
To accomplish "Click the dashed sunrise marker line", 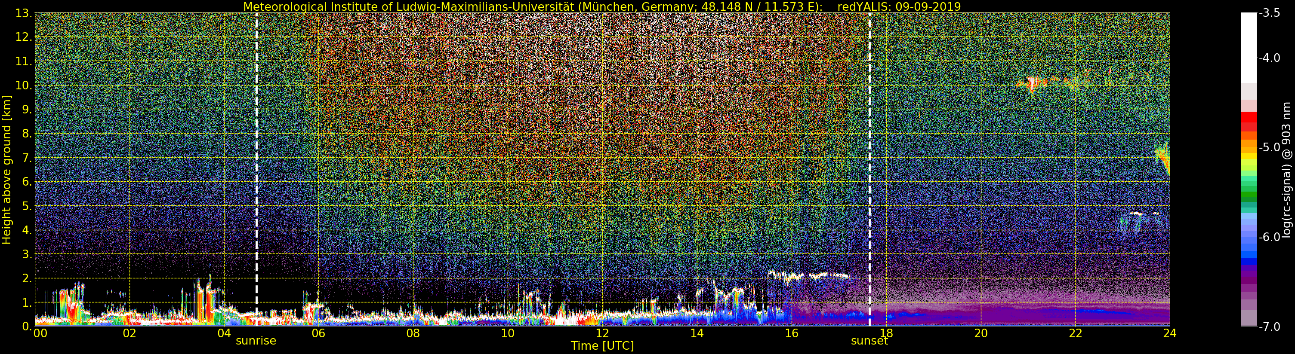I will pyautogui.click(x=256, y=169).
